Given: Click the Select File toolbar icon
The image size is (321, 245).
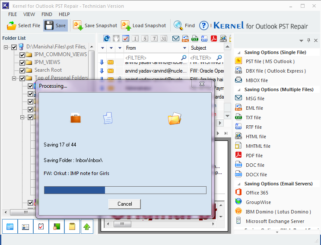Looking at the screenshot, I should [12, 25].
